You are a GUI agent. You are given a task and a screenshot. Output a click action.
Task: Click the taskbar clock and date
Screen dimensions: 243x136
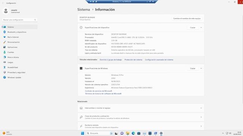[237, 133]
